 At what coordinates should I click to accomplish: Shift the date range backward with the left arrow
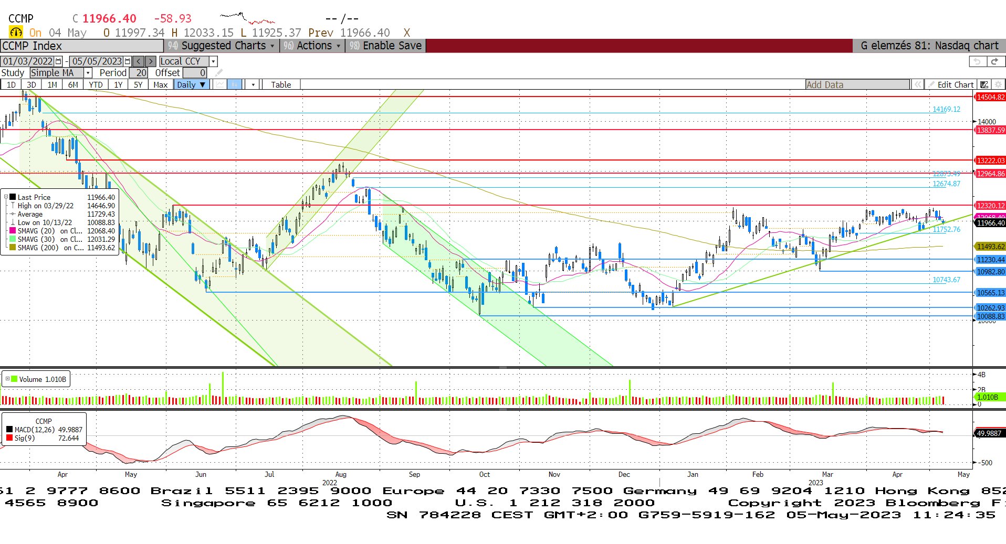tap(138, 61)
